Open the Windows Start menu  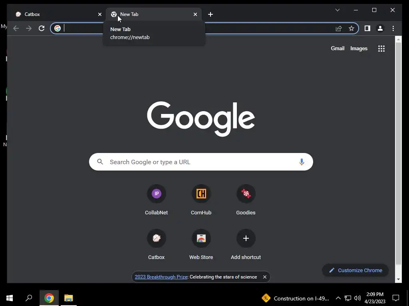[10, 298]
